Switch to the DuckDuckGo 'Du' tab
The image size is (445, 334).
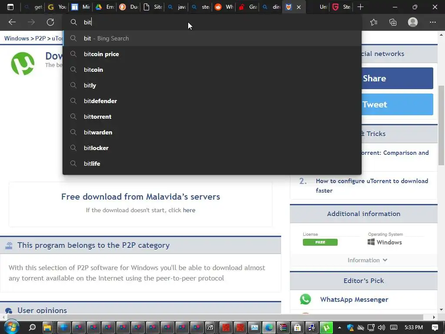pyautogui.click(x=129, y=7)
